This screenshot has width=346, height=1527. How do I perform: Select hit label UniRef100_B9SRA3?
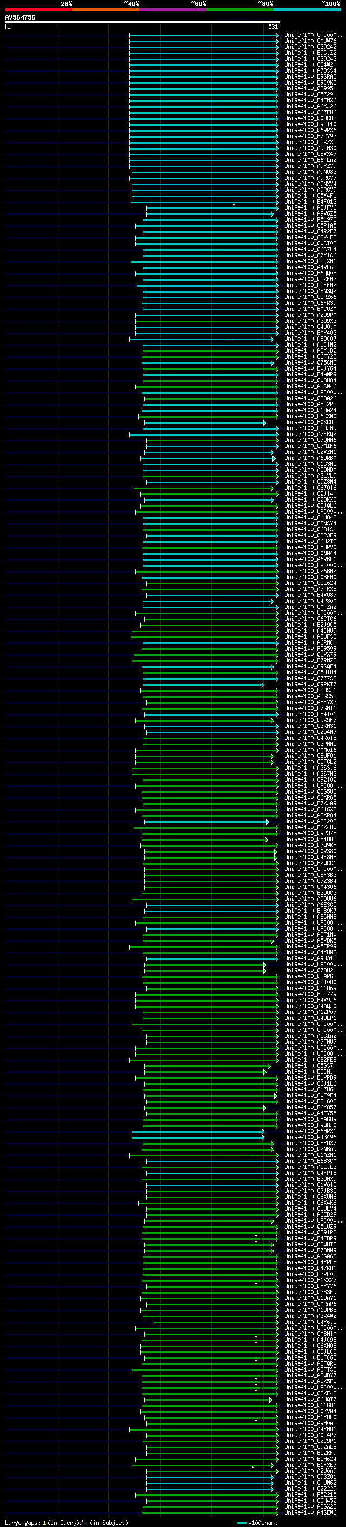310,76
